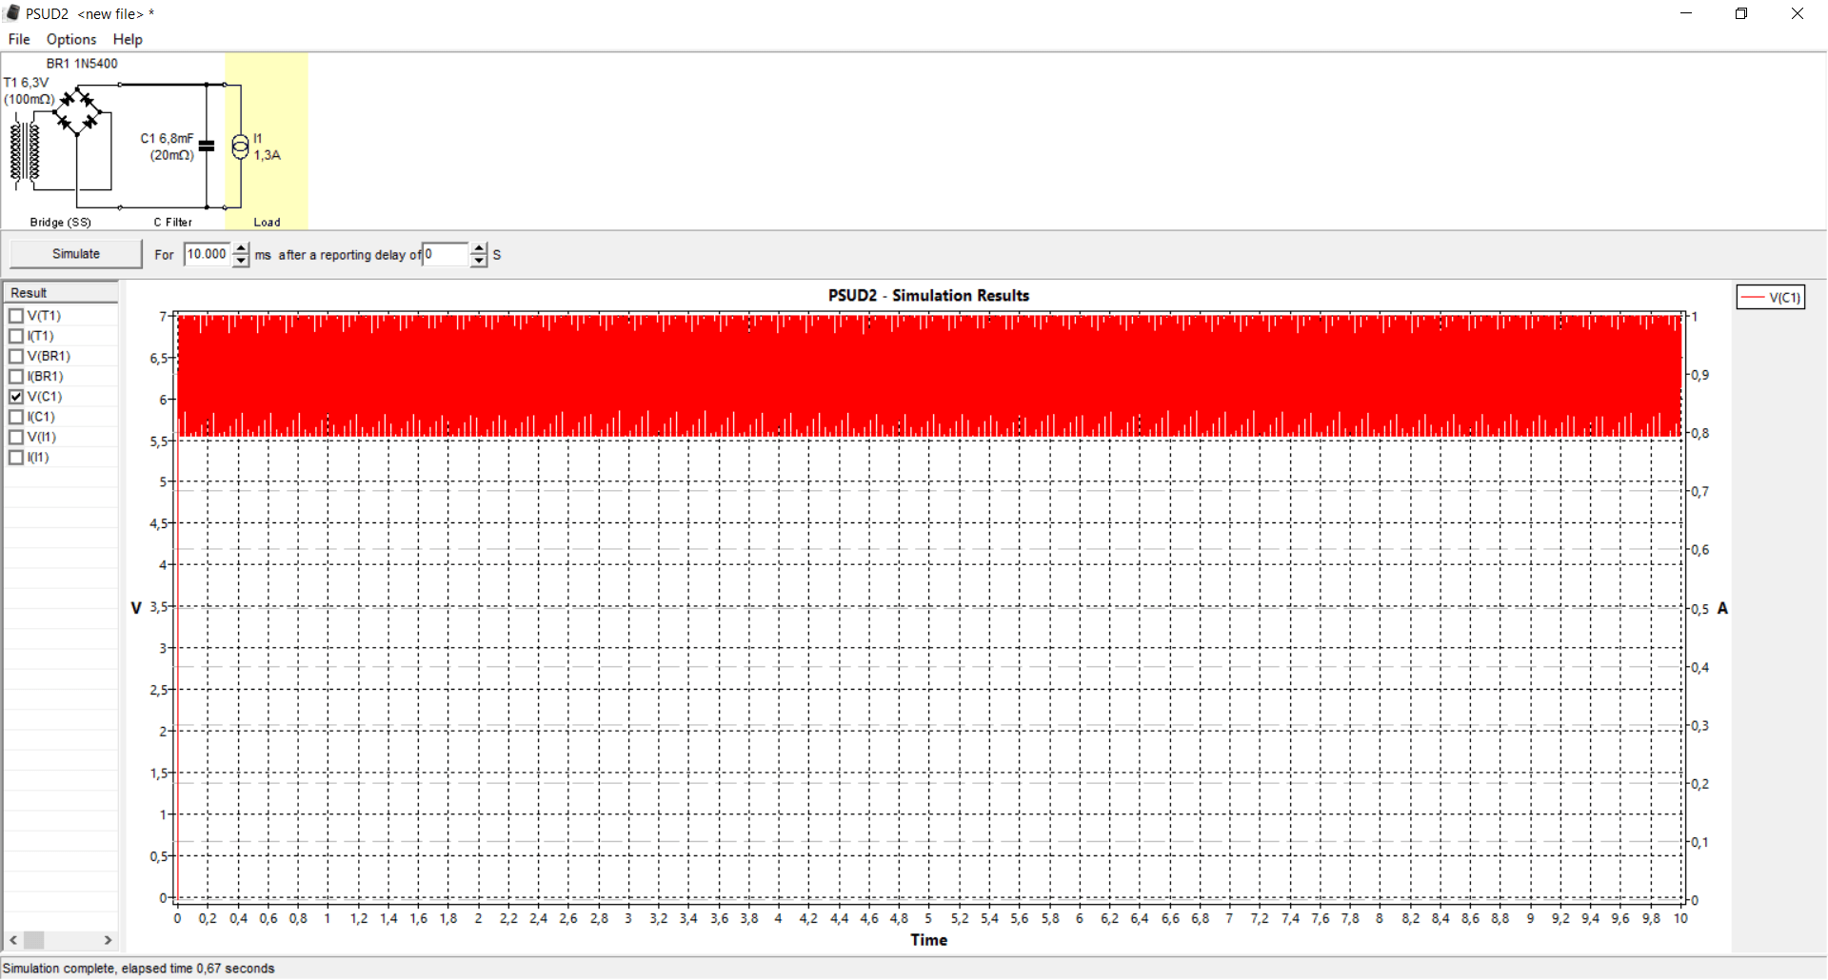The width and height of the screenshot is (1828, 980).
Task: Restore down the PSUD2 window
Action: (1741, 13)
